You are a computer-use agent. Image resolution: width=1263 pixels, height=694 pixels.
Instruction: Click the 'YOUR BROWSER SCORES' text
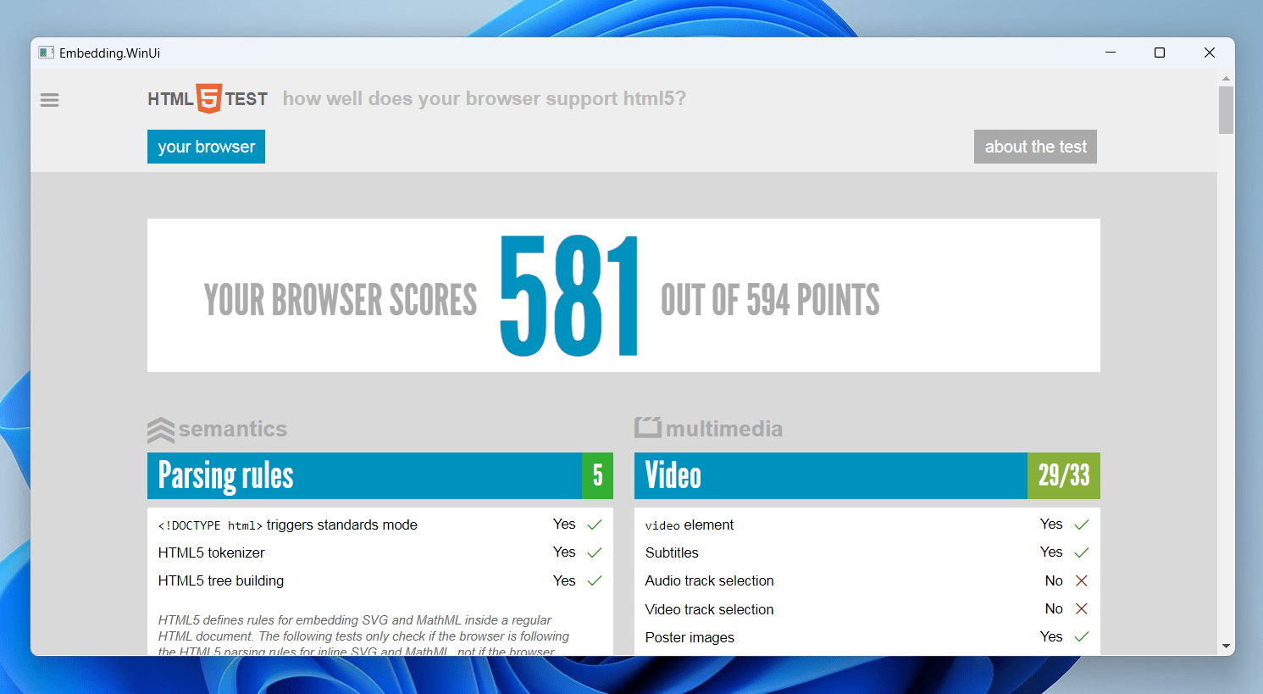click(x=341, y=300)
